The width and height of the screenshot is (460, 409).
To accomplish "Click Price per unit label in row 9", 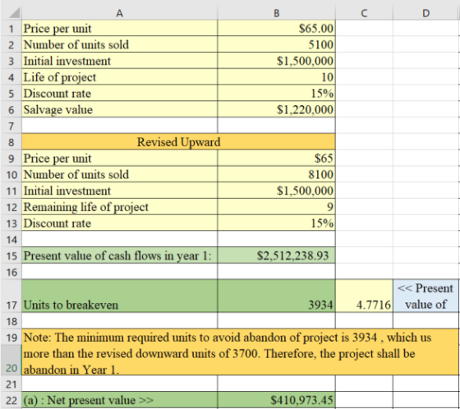I will (x=120, y=159).
